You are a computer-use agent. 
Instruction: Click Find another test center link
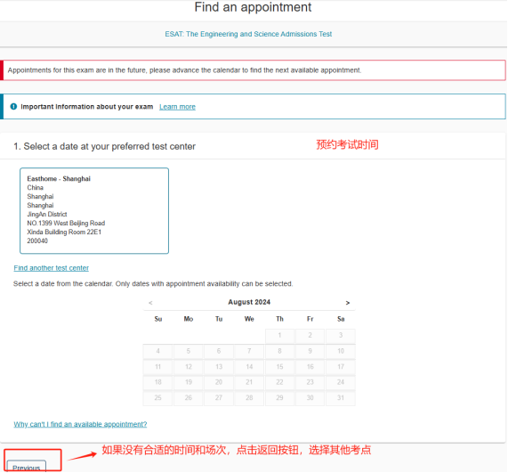pyautogui.click(x=52, y=268)
